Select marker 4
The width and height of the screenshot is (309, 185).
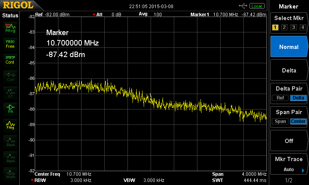click(x=303, y=27)
